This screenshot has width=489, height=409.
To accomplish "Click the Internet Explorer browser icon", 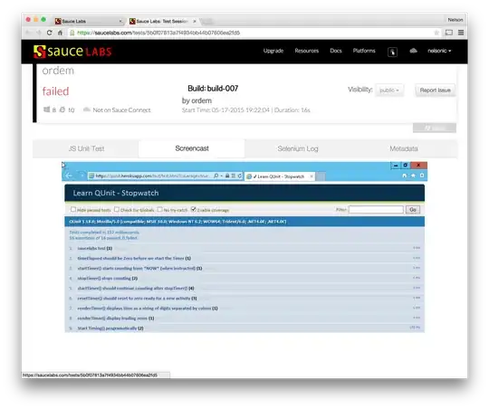I will click(x=62, y=109).
